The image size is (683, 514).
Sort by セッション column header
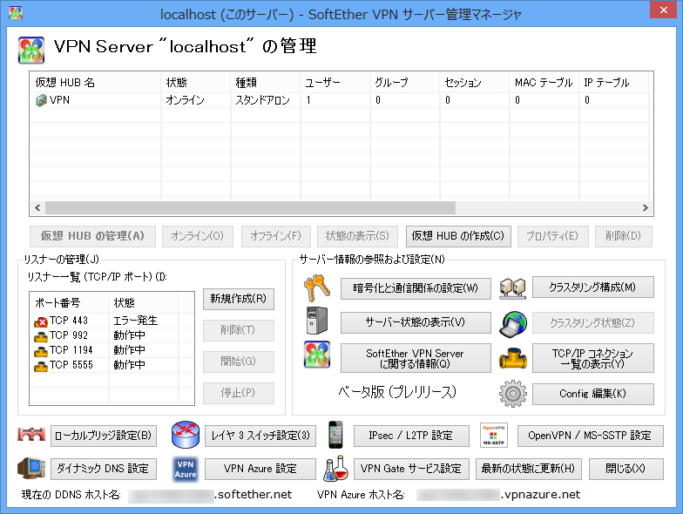pyautogui.click(x=474, y=82)
